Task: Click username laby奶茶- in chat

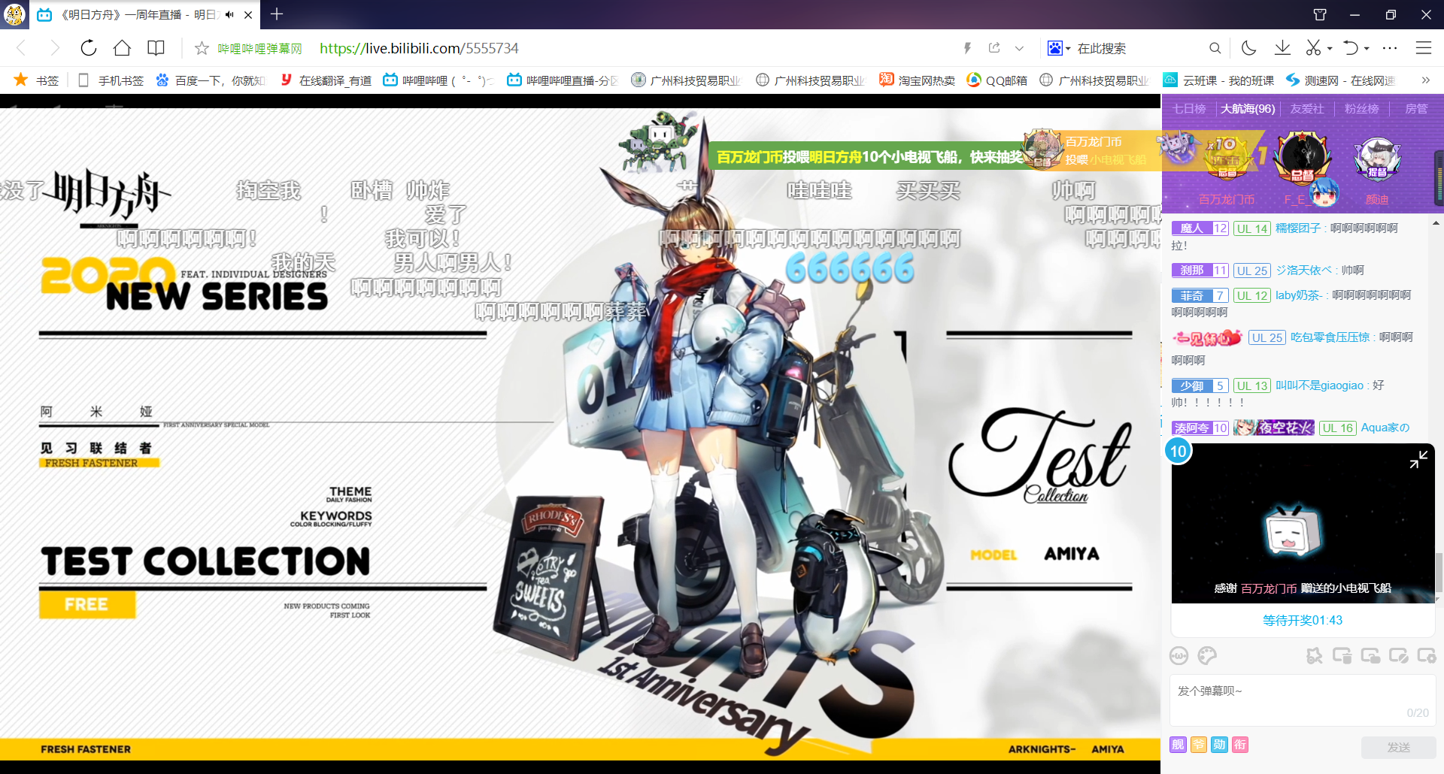Action: [1299, 295]
